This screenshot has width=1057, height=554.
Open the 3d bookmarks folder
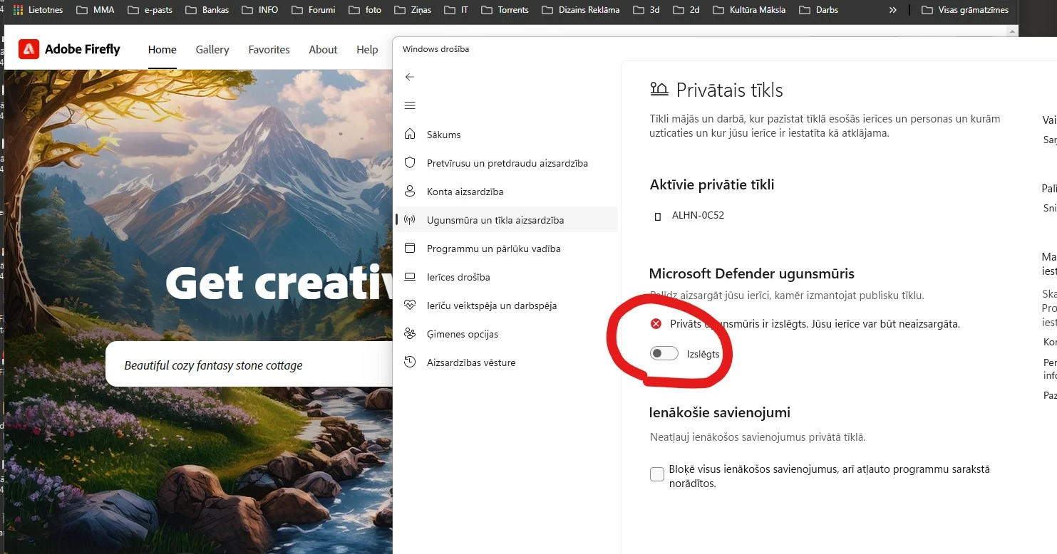(x=646, y=10)
